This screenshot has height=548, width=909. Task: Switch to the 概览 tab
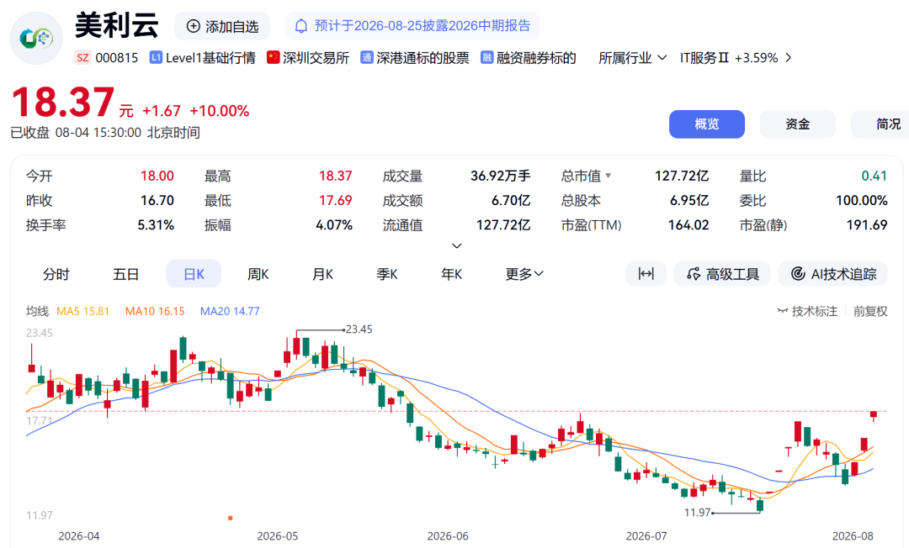point(707,124)
